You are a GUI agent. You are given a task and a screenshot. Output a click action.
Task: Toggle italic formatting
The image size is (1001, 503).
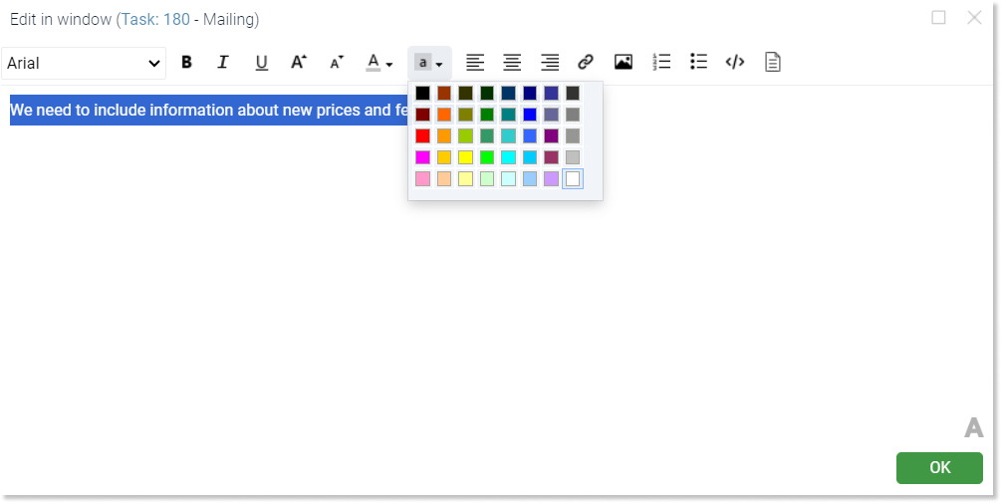[x=223, y=63]
